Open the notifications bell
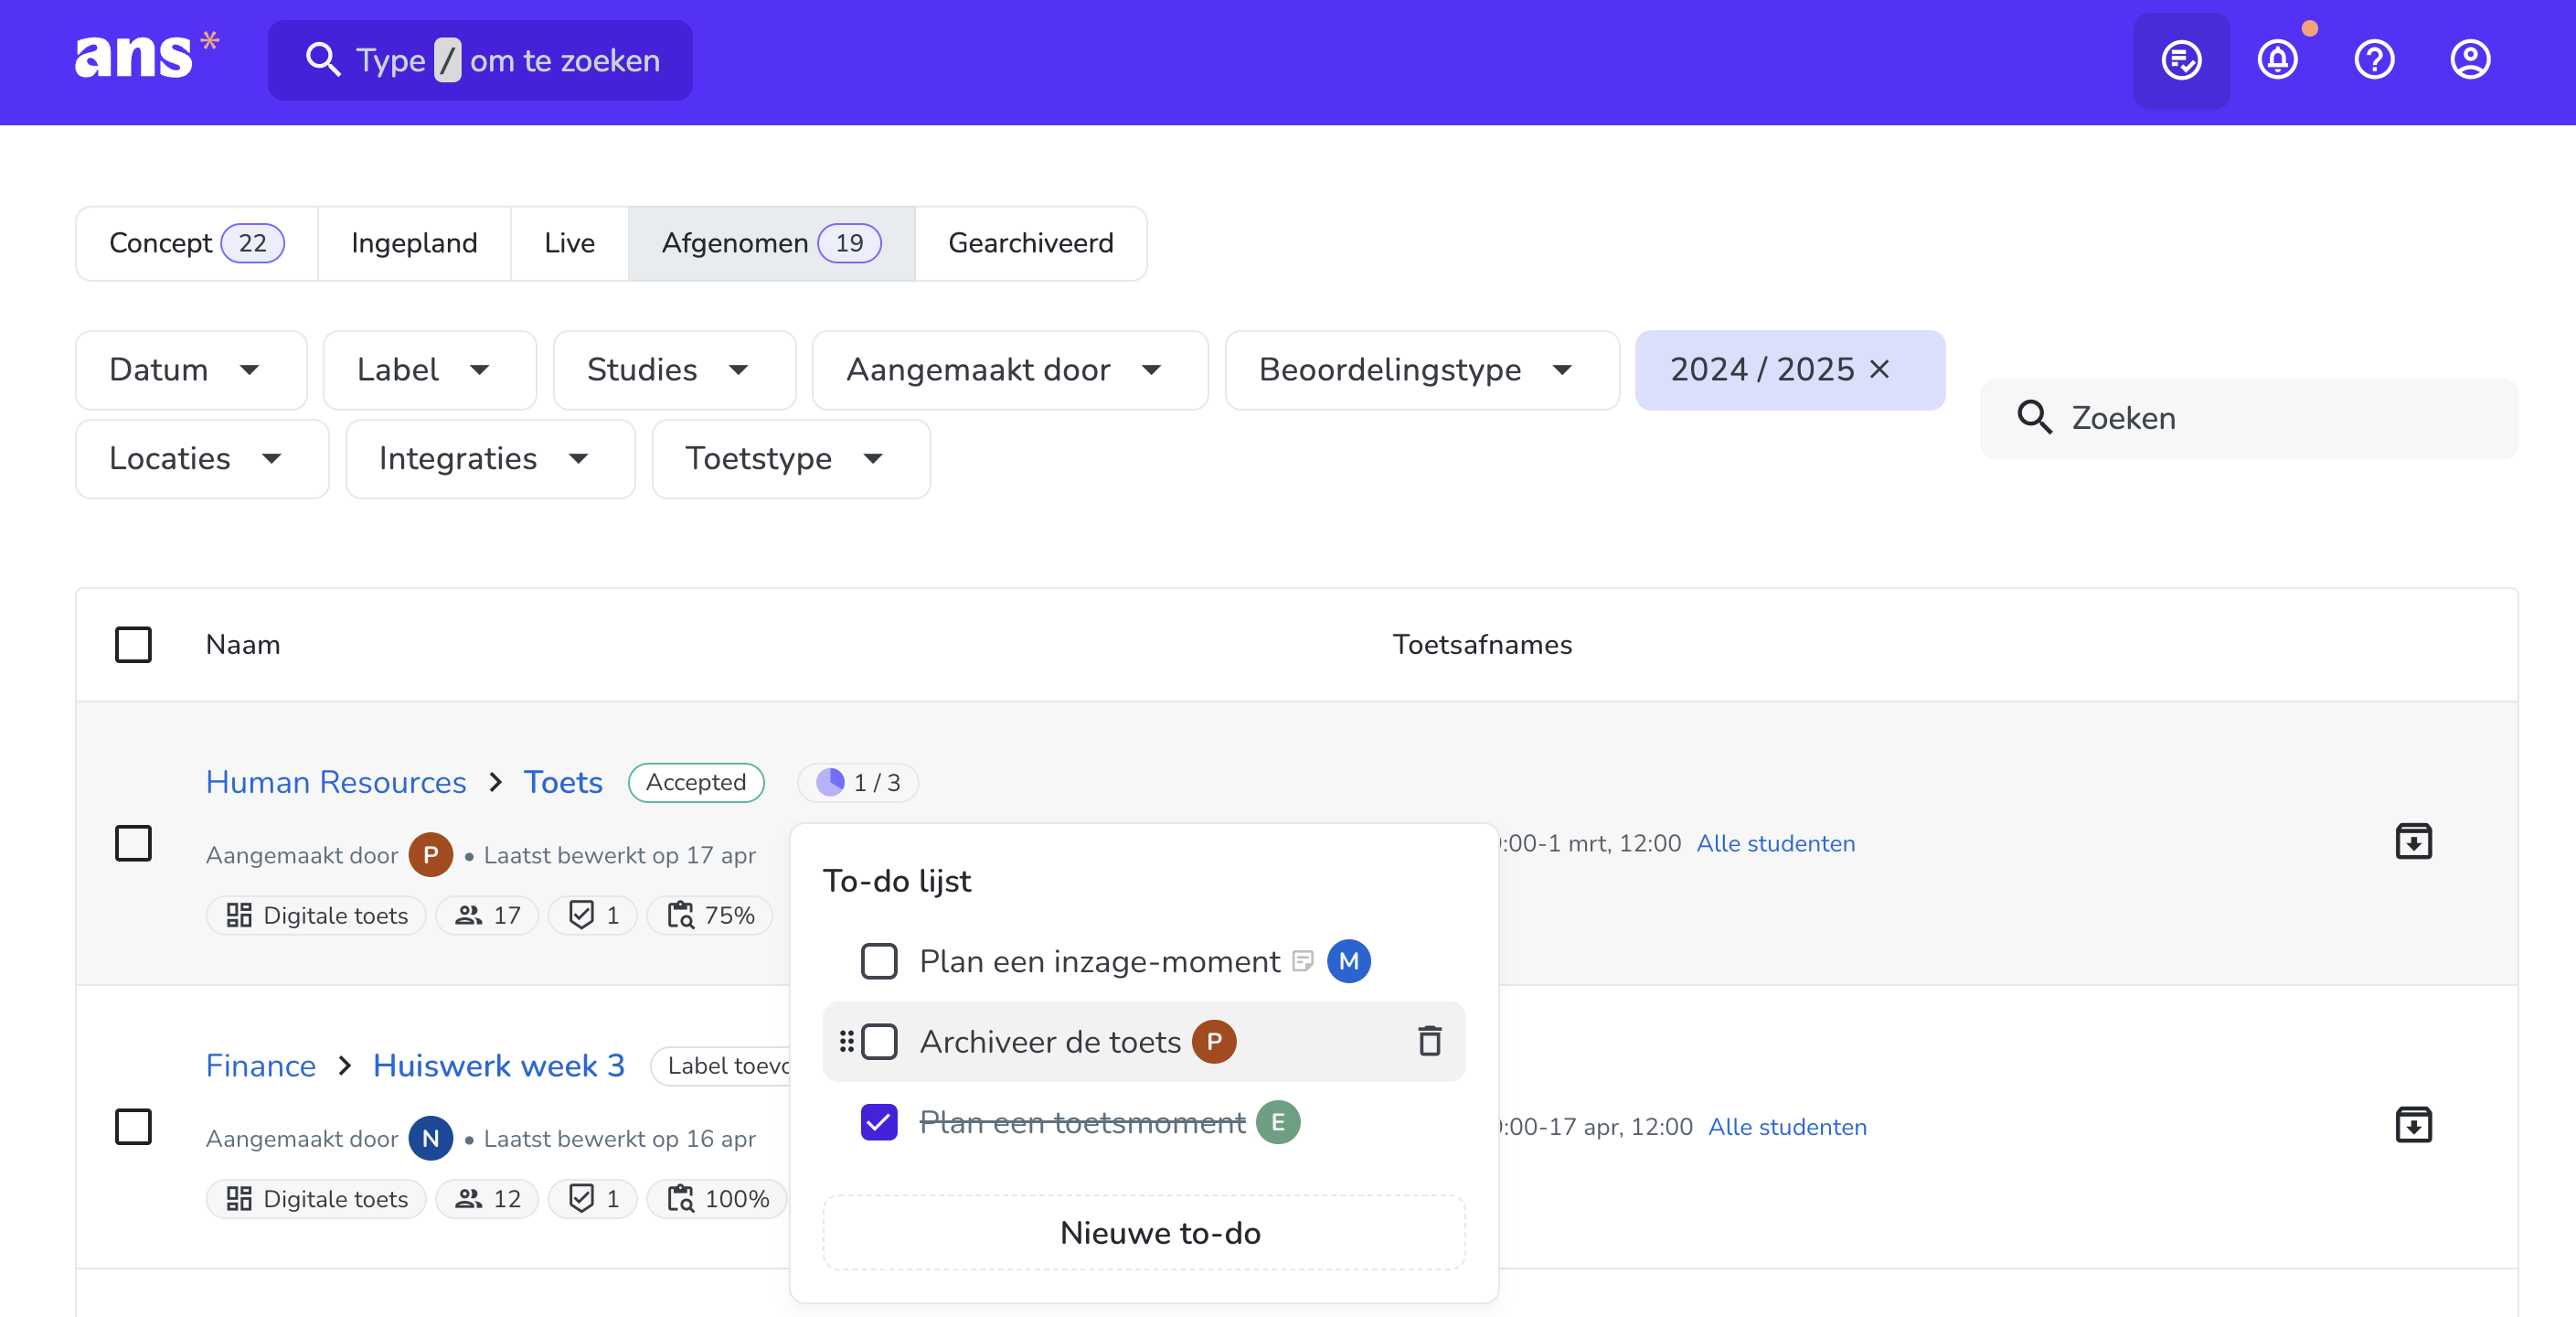2576x1317 pixels. coord(2277,60)
